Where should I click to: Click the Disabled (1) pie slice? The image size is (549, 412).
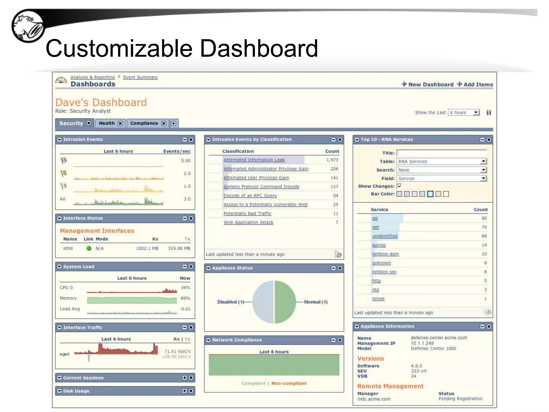[x=263, y=302]
